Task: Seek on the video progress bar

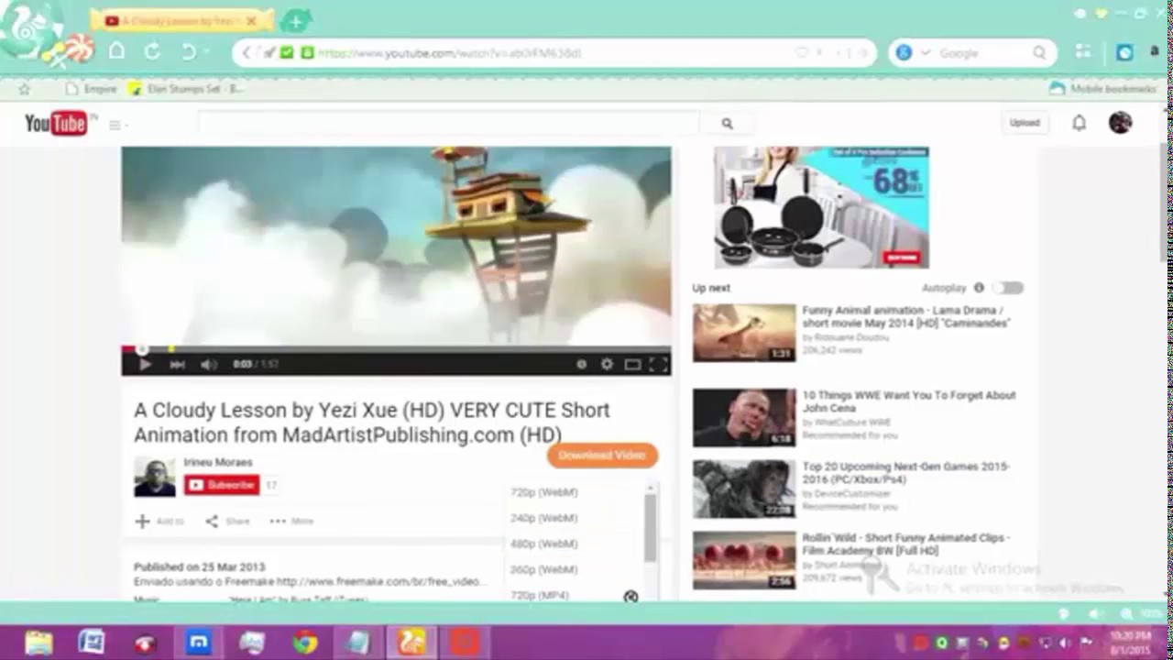Action: pos(396,348)
